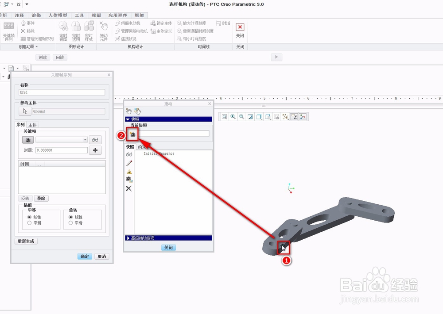Preview keyframe with glasses button
Screen dimensions: 443x314
pyautogui.click(x=95, y=140)
